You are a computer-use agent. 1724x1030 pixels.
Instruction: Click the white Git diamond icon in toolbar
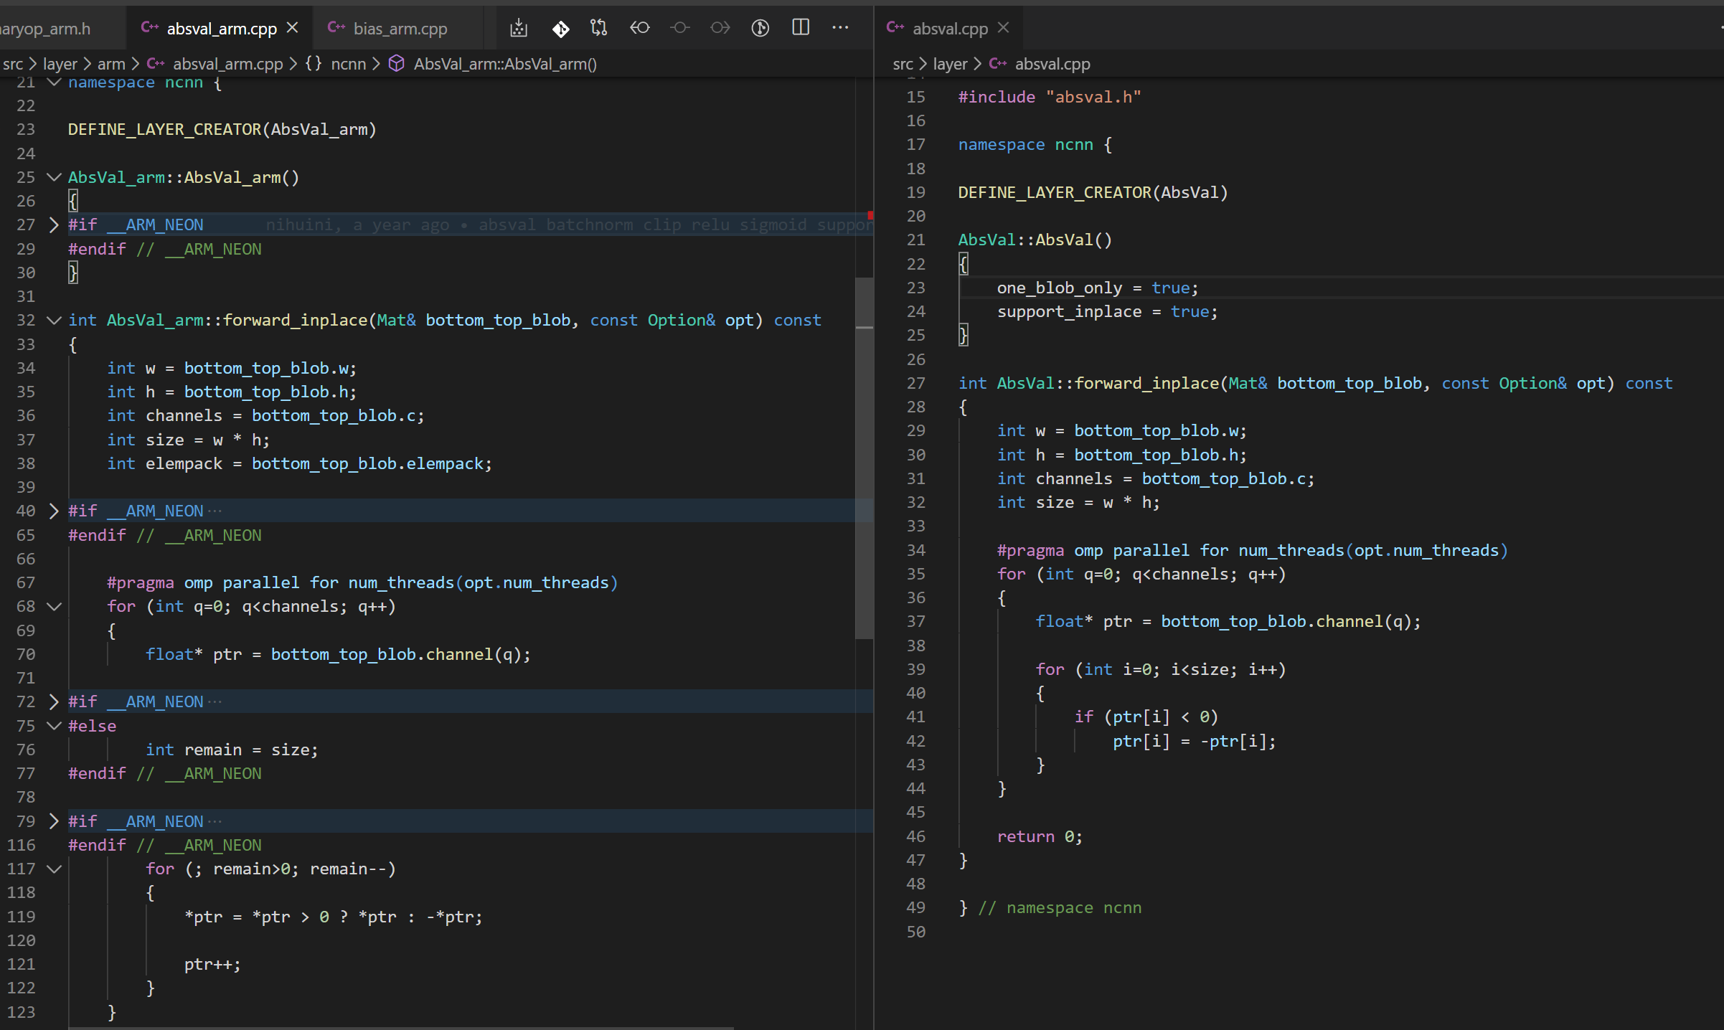coord(560,29)
